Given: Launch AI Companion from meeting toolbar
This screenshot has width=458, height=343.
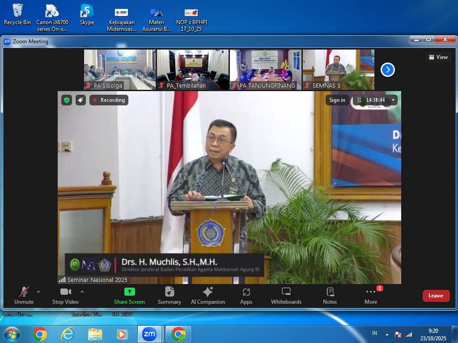Looking at the screenshot, I should click(208, 296).
